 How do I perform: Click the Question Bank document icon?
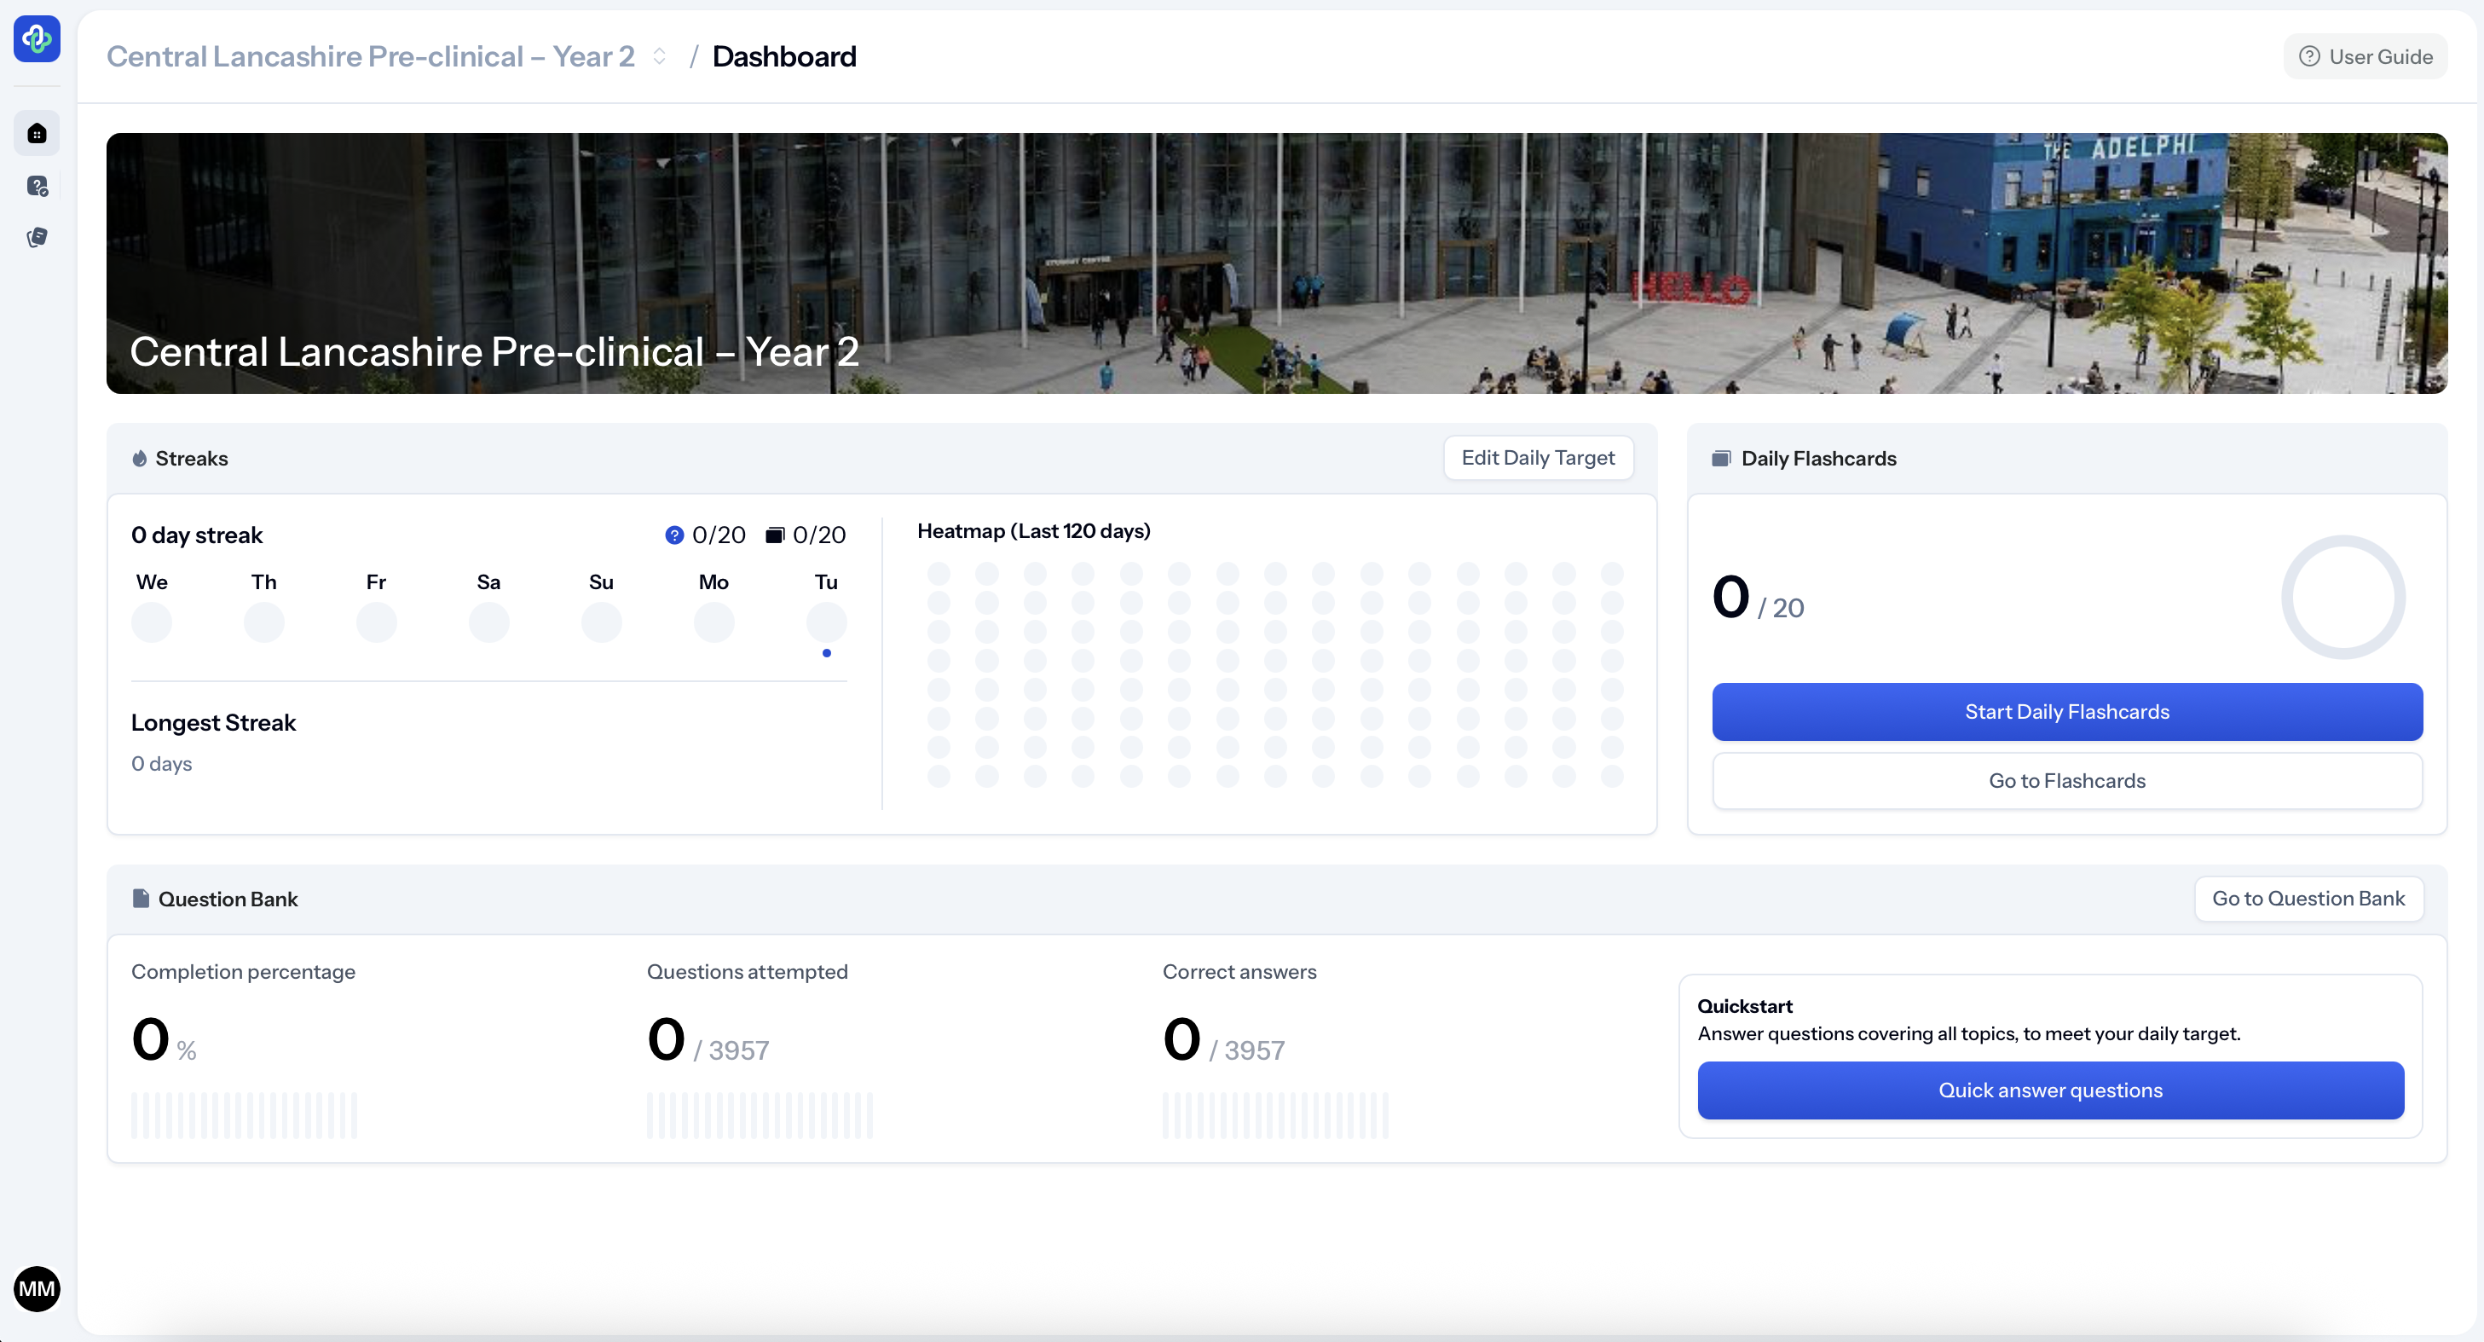(141, 898)
